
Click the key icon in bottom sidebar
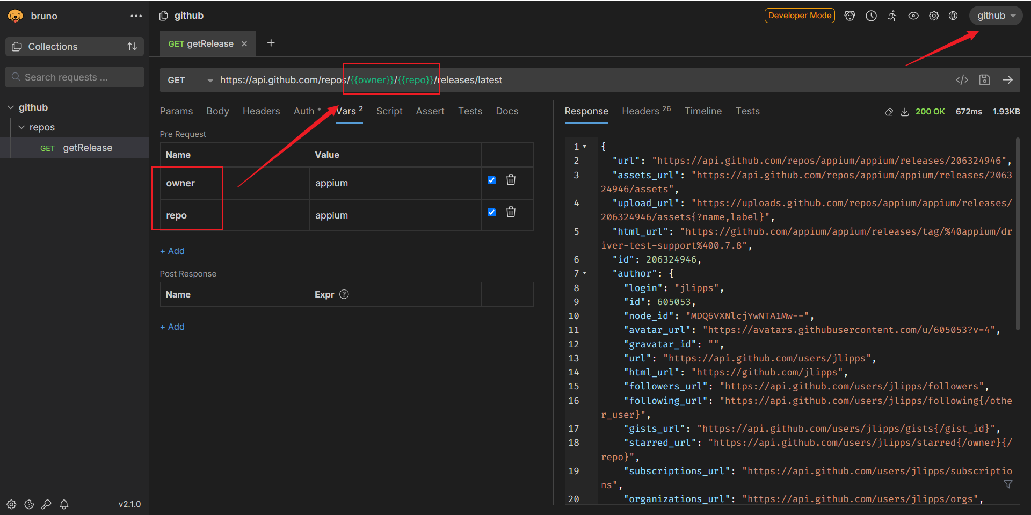click(47, 504)
